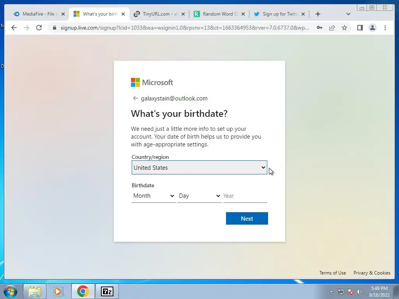Open the Privacy & Cookies link

click(372, 273)
